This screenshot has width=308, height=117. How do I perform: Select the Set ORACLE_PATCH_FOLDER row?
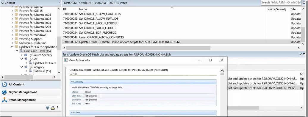click(x=182, y=28)
